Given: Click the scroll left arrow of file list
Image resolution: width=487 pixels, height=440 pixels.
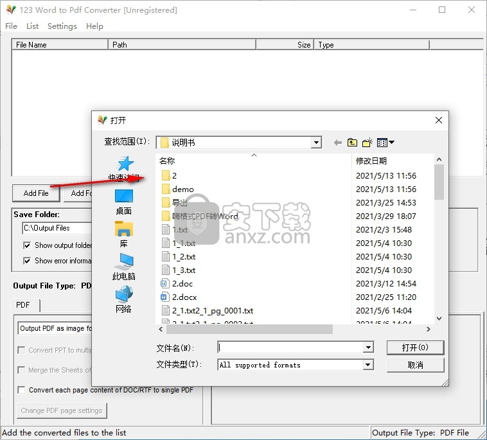Looking at the screenshot, I should point(161,329).
